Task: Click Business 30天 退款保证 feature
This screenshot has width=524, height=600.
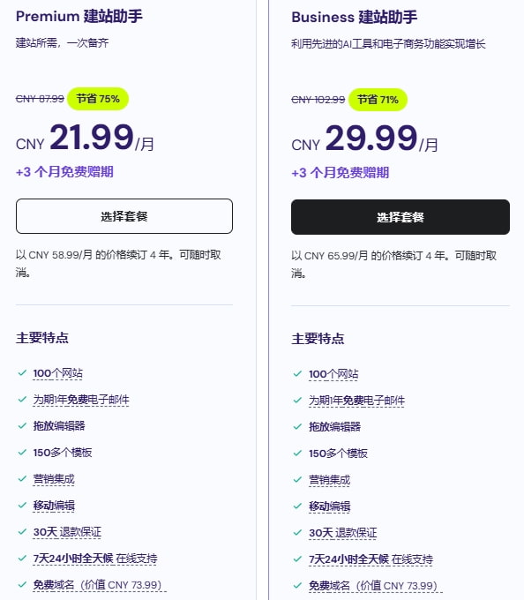Action: coord(342,533)
